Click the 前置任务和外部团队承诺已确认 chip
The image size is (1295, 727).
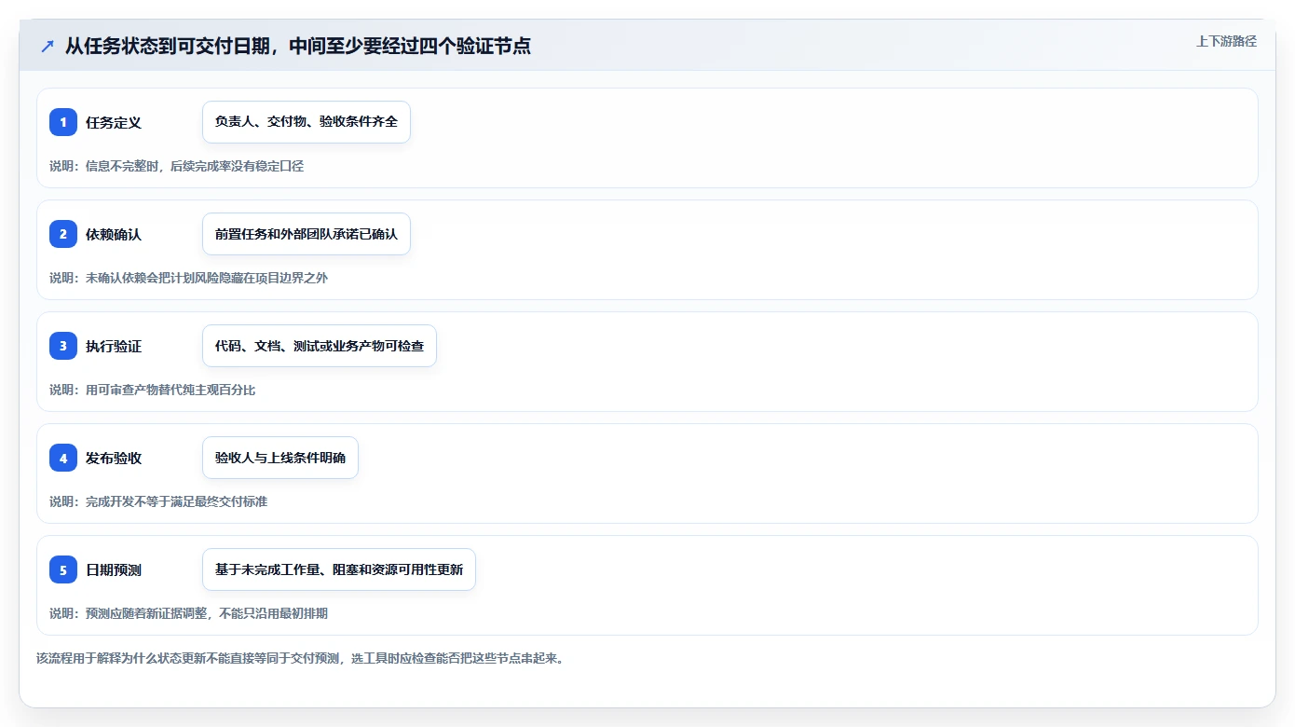pyautogui.click(x=307, y=234)
